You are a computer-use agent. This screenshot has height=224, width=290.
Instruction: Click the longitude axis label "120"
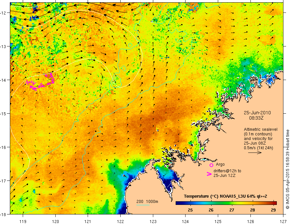(55, 221)
